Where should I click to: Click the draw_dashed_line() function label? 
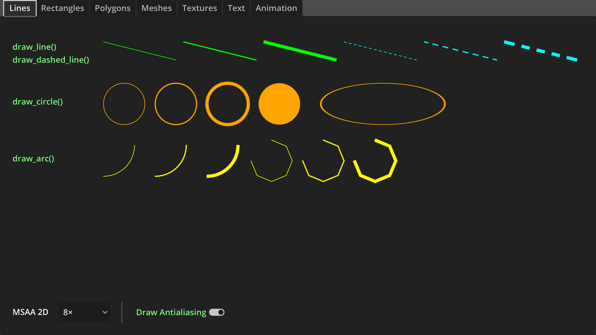pos(51,60)
